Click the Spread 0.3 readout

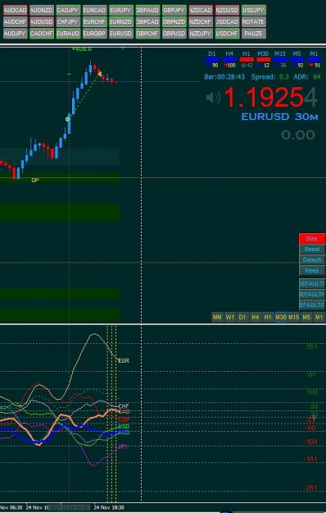pos(269,77)
